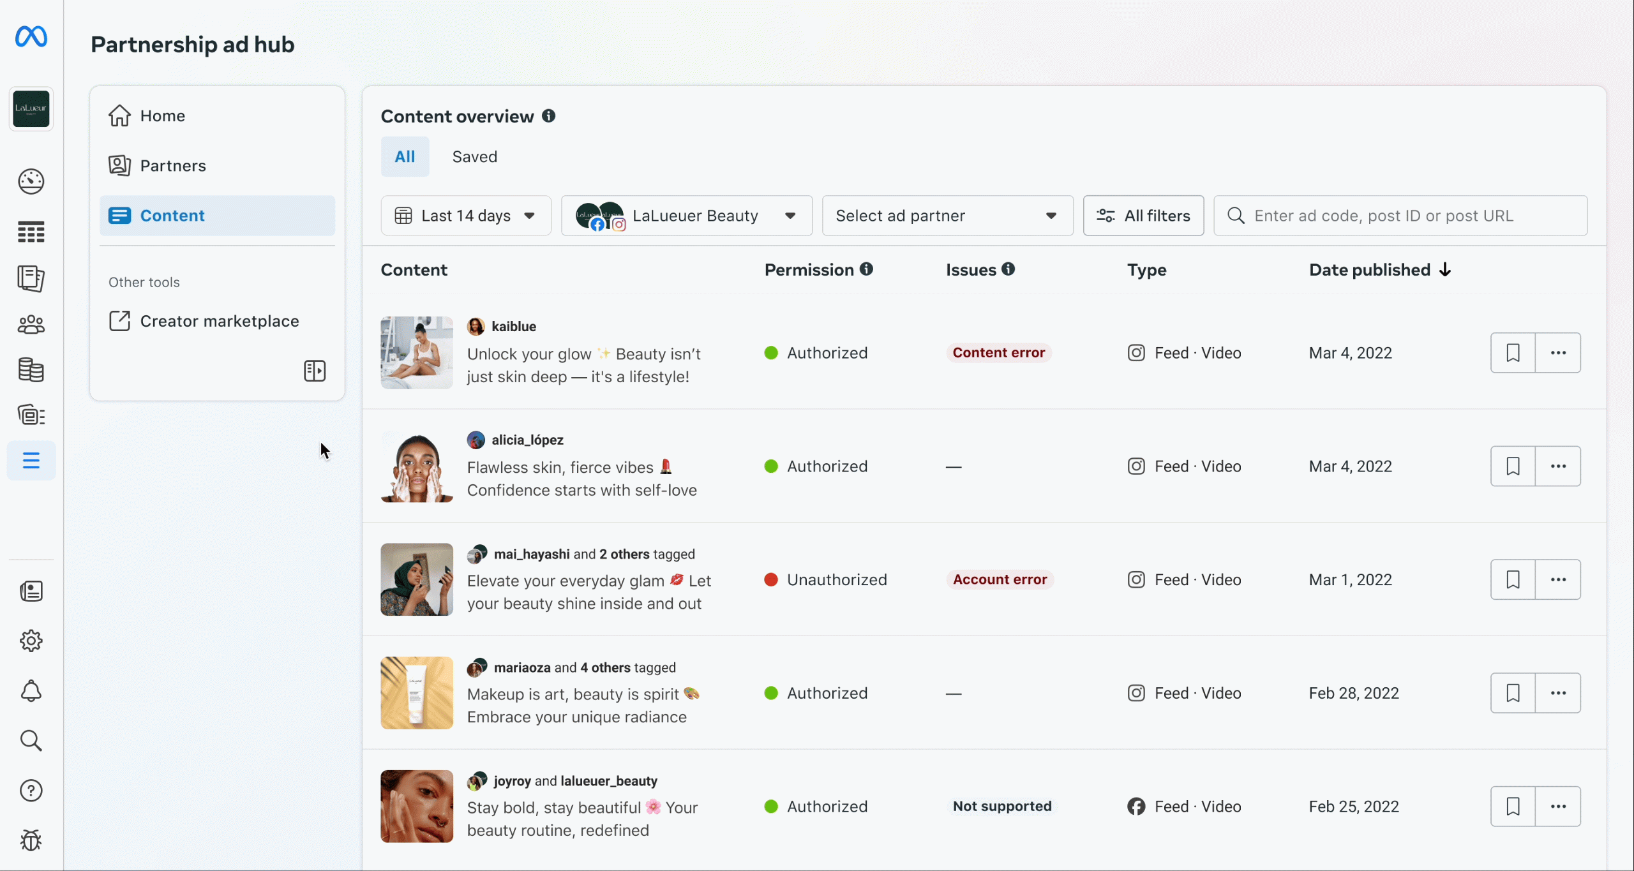Bookmark the joyroy post
1634x871 pixels.
point(1513,807)
